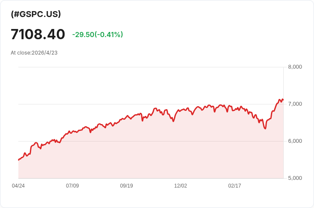Click the 04/24 date on x-axis

18,186
